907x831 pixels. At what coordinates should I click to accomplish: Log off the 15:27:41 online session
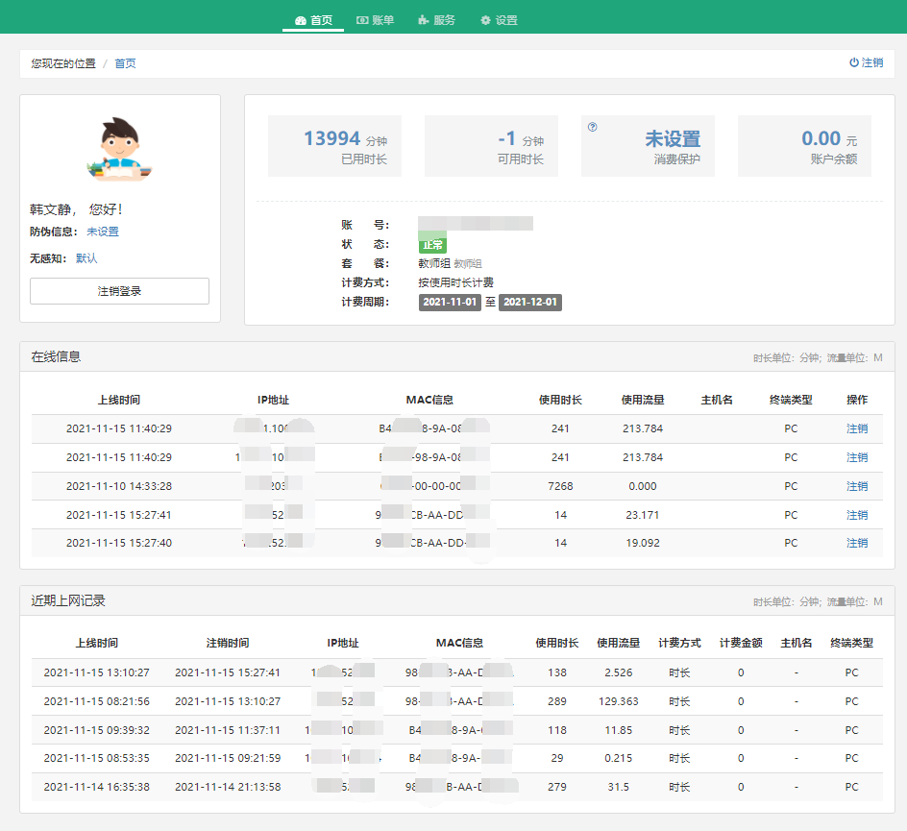856,515
